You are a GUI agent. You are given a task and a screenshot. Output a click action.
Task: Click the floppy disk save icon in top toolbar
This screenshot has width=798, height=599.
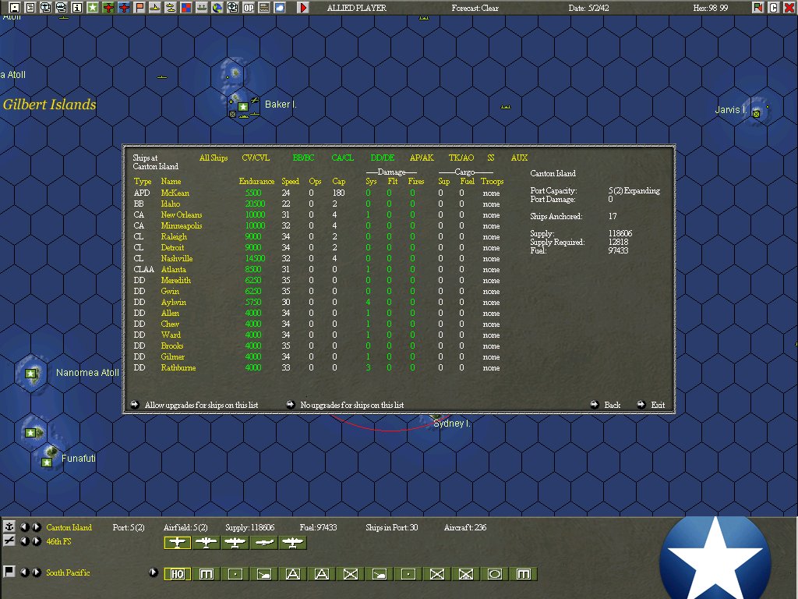pyautogui.click(x=15, y=7)
